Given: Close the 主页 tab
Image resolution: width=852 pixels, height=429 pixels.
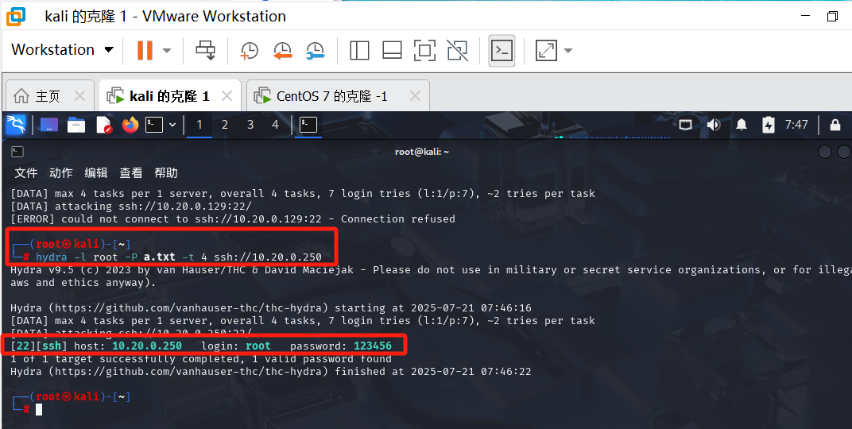Looking at the screenshot, I should tap(79, 96).
